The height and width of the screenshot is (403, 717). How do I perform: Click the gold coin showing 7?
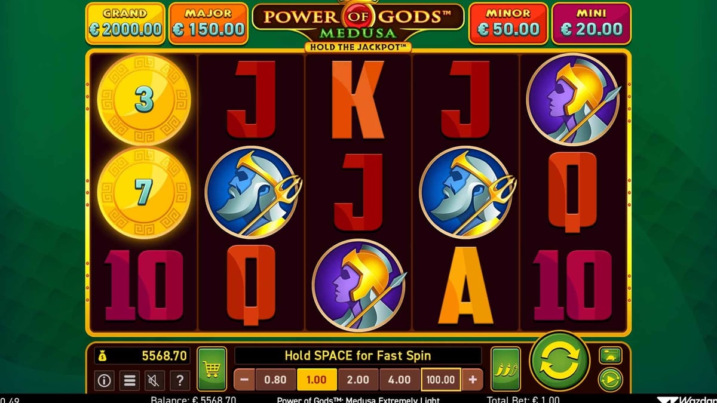(144, 193)
